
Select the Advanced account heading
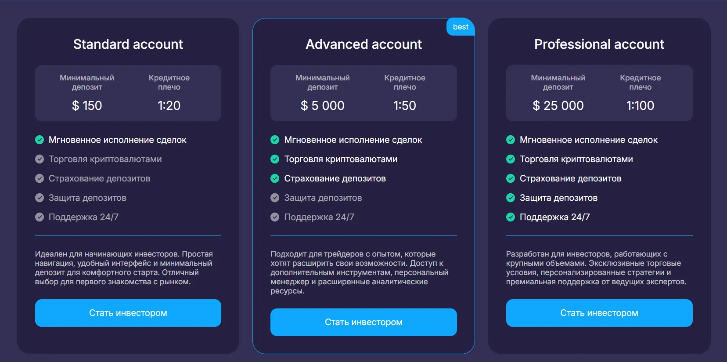coord(363,44)
